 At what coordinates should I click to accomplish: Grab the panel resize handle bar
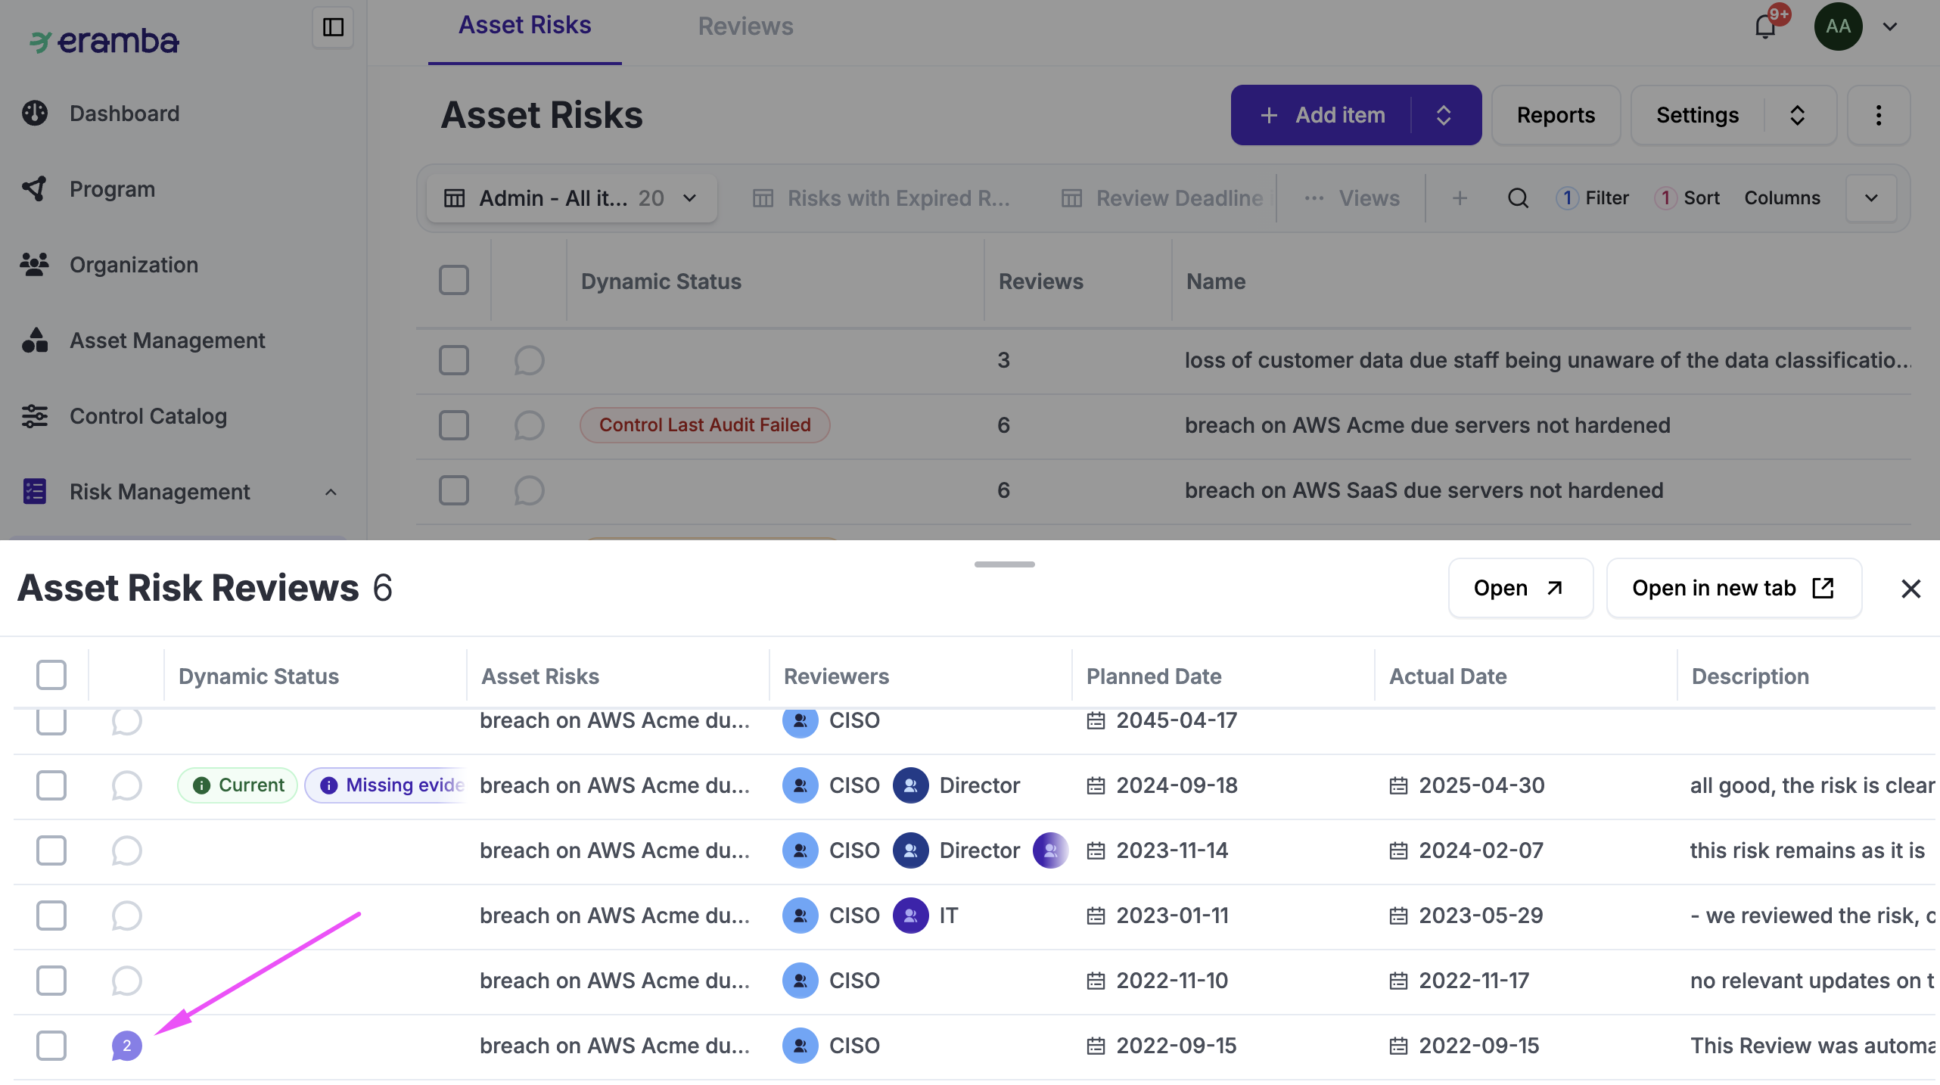coord(1004,564)
